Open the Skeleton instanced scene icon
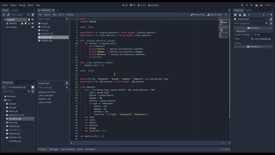275x155 pixels. click(22, 23)
